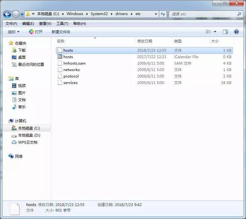Screen dimensions: 246x219
Task: Open the 文件(F) menu
Action: point(11,24)
